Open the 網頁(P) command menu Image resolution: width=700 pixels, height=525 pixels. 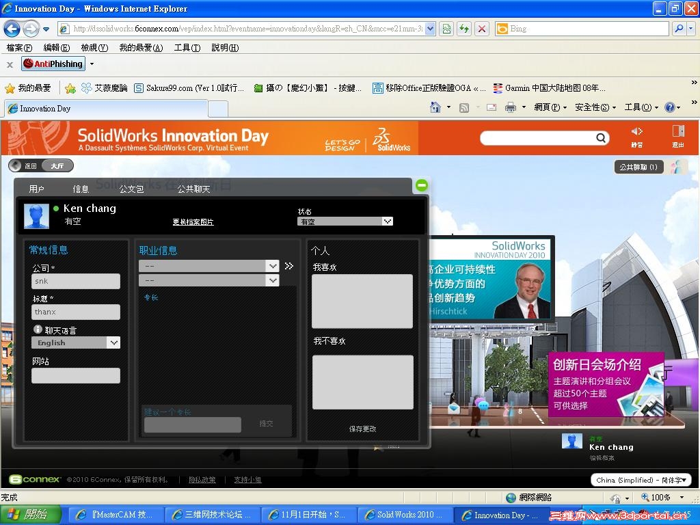tap(550, 107)
